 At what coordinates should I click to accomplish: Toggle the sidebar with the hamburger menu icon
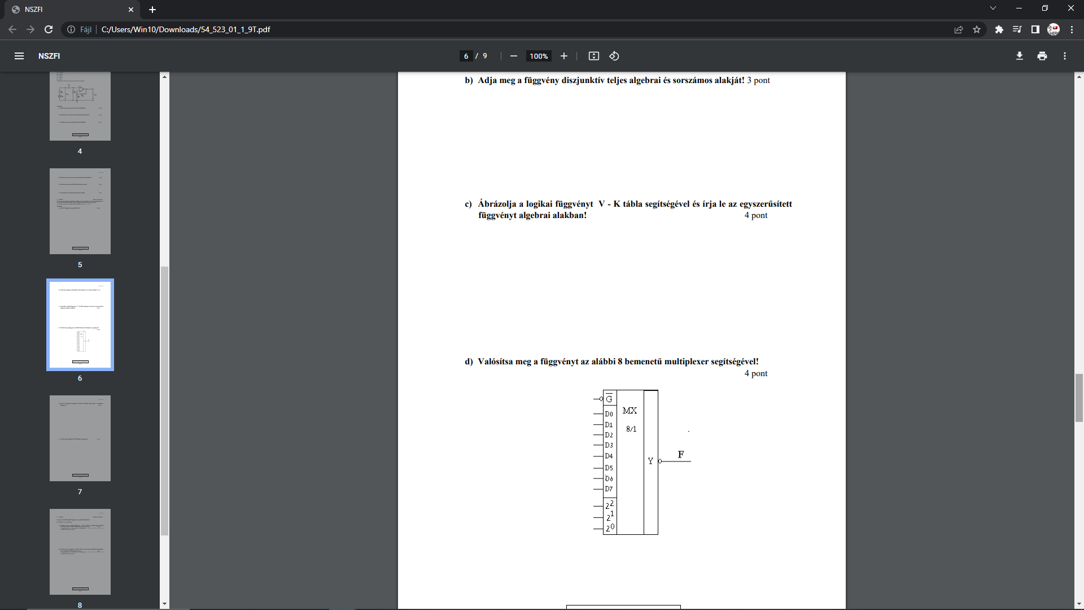[x=19, y=56]
